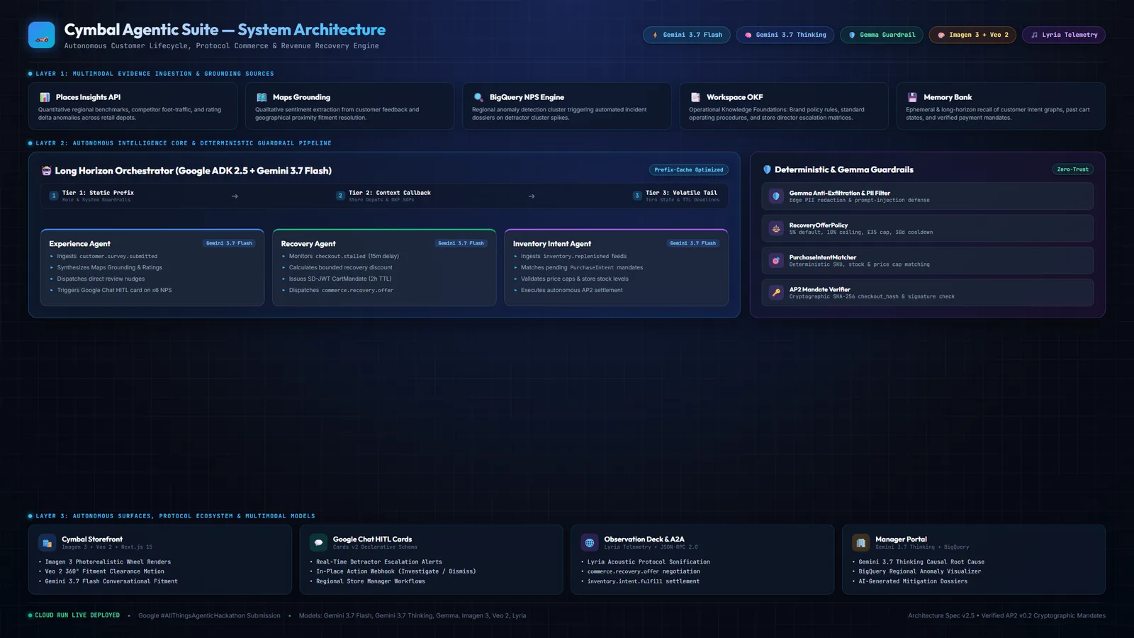Click the AP2 Mandate Verifier key icon

click(x=776, y=293)
